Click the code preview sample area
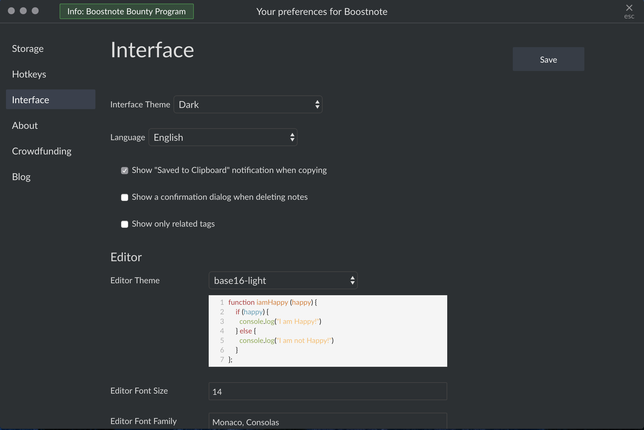Screen dimensions: 644x430 pyautogui.click(x=328, y=331)
